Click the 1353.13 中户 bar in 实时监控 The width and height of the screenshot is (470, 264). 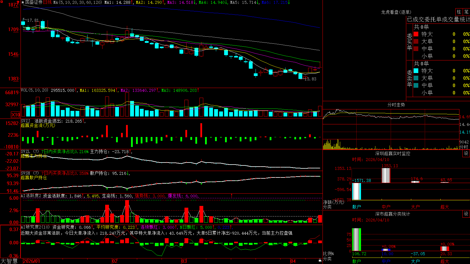(386, 175)
